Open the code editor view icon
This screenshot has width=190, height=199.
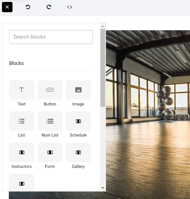69,7
